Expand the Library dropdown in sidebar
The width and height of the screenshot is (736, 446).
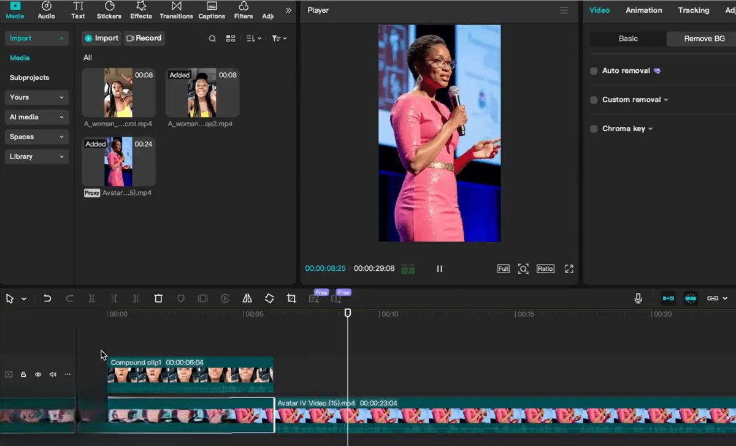point(37,156)
